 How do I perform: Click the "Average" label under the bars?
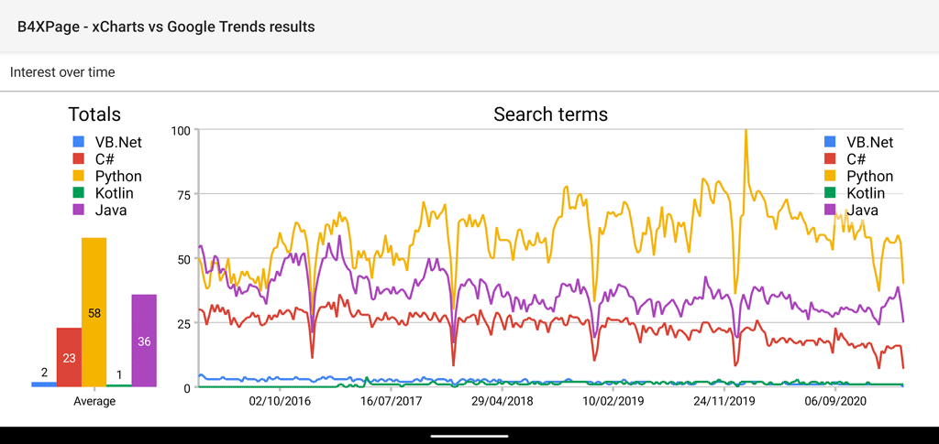click(94, 401)
